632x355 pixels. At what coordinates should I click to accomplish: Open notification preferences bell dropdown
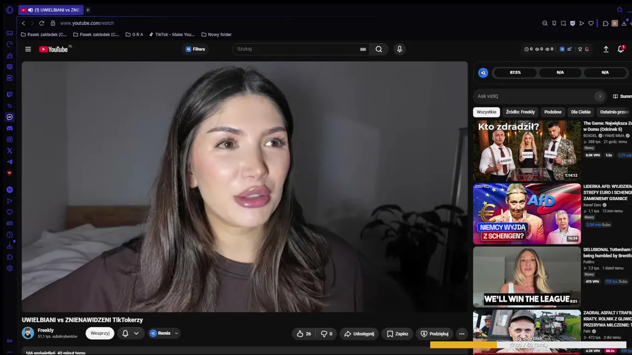[130, 333]
